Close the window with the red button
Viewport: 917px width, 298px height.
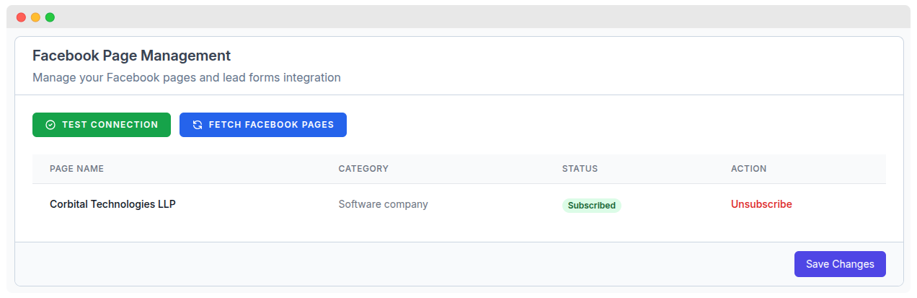(x=21, y=17)
